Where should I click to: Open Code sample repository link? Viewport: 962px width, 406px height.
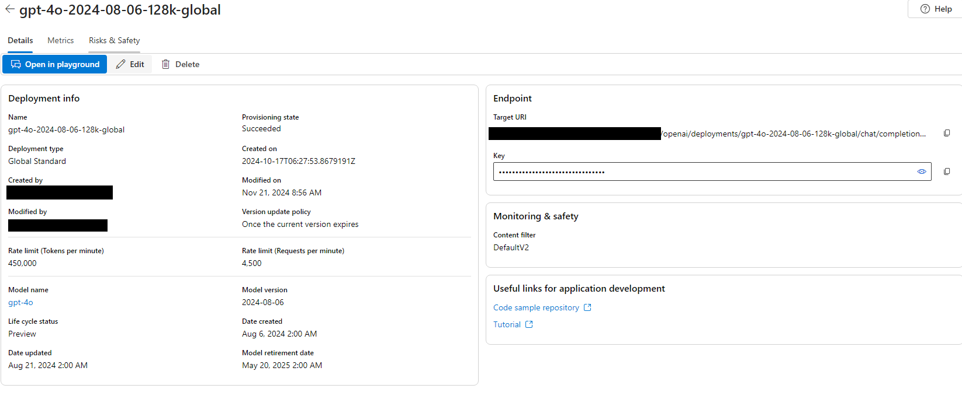[536, 307]
